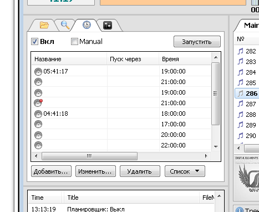Viewport: 259px width, 212px height.
Task: Click the Удалить button
Action: tap(140, 171)
